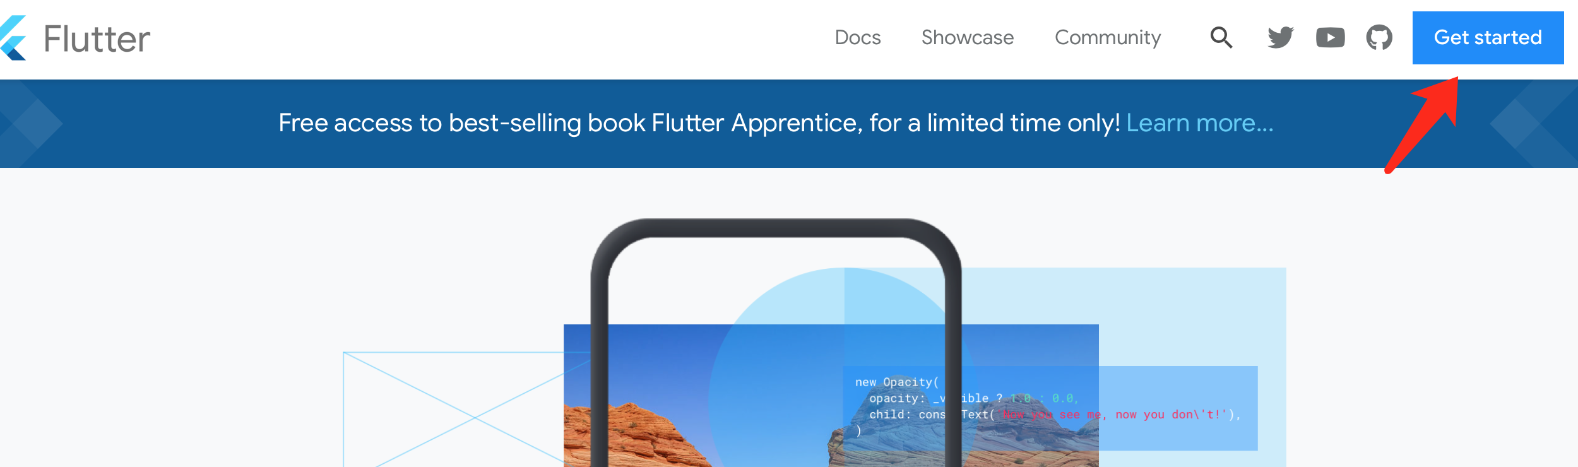Image resolution: width=1578 pixels, height=467 pixels.
Task: Click the new Opacity code snippet
Action: (1048, 407)
